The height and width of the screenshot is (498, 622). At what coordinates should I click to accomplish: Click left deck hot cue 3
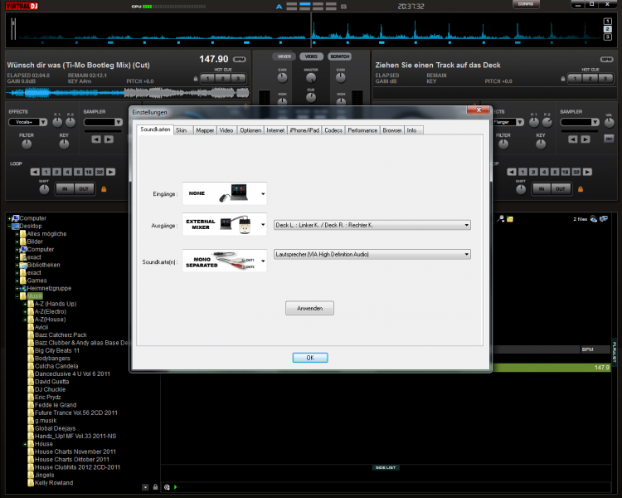pyautogui.click(x=238, y=78)
